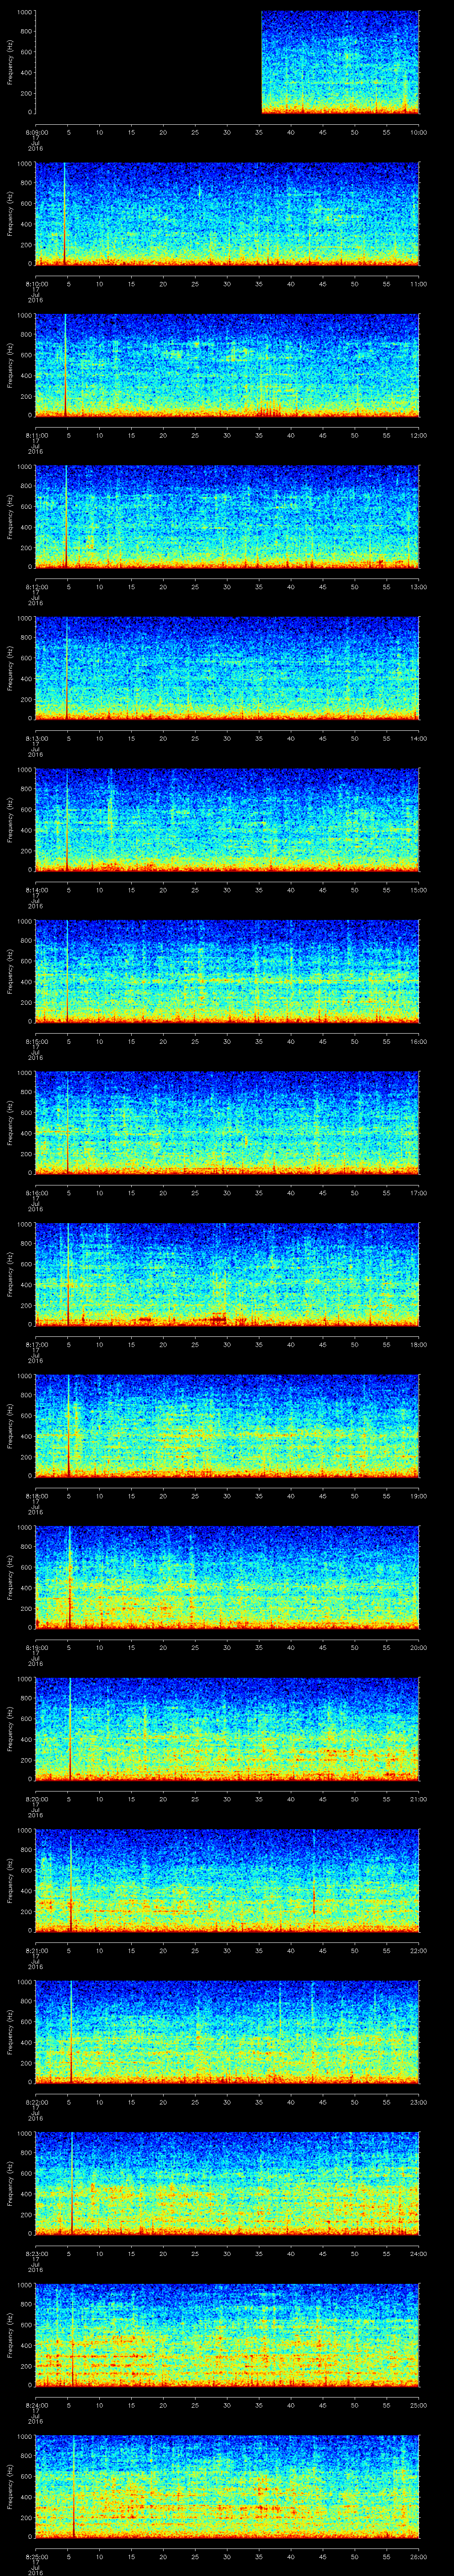Click the 19:00 end time label
The image size is (454, 2576).
pyautogui.click(x=419, y=1496)
